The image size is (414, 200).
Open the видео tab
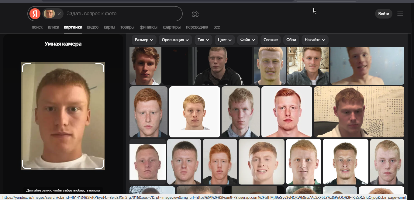[93, 27]
